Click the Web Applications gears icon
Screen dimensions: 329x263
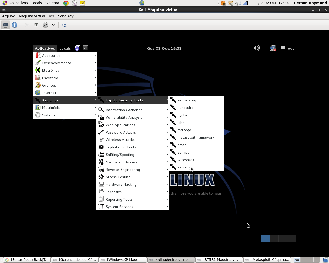[x=101, y=125]
